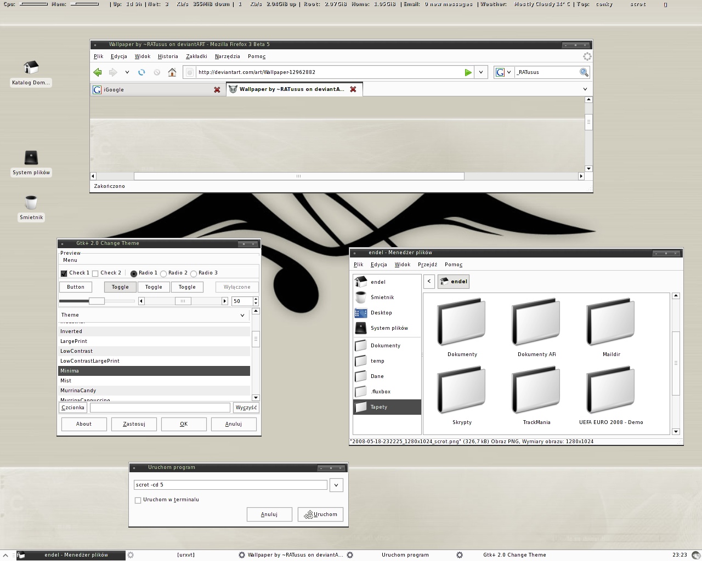Click Zastosuj in the Change Theme window

click(x=134, y=424)
